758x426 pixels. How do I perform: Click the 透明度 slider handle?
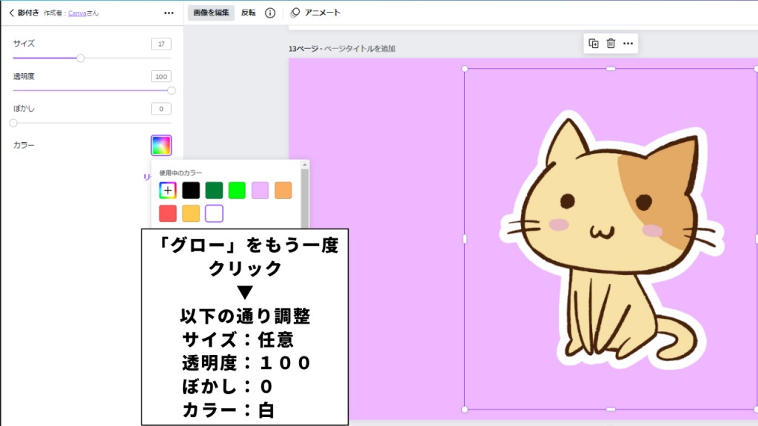[x=171, y=90]
